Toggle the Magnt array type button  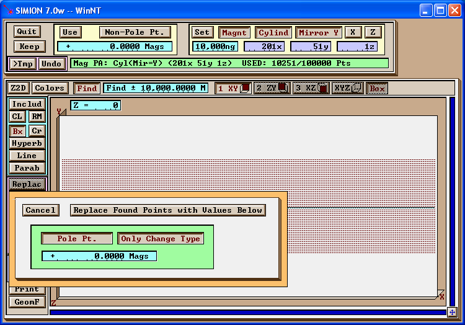(234, 32)
